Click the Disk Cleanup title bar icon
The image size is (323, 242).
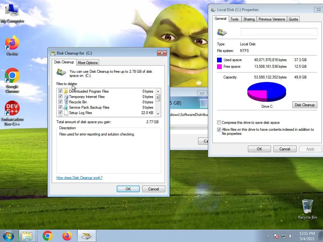tap(53, 53)
